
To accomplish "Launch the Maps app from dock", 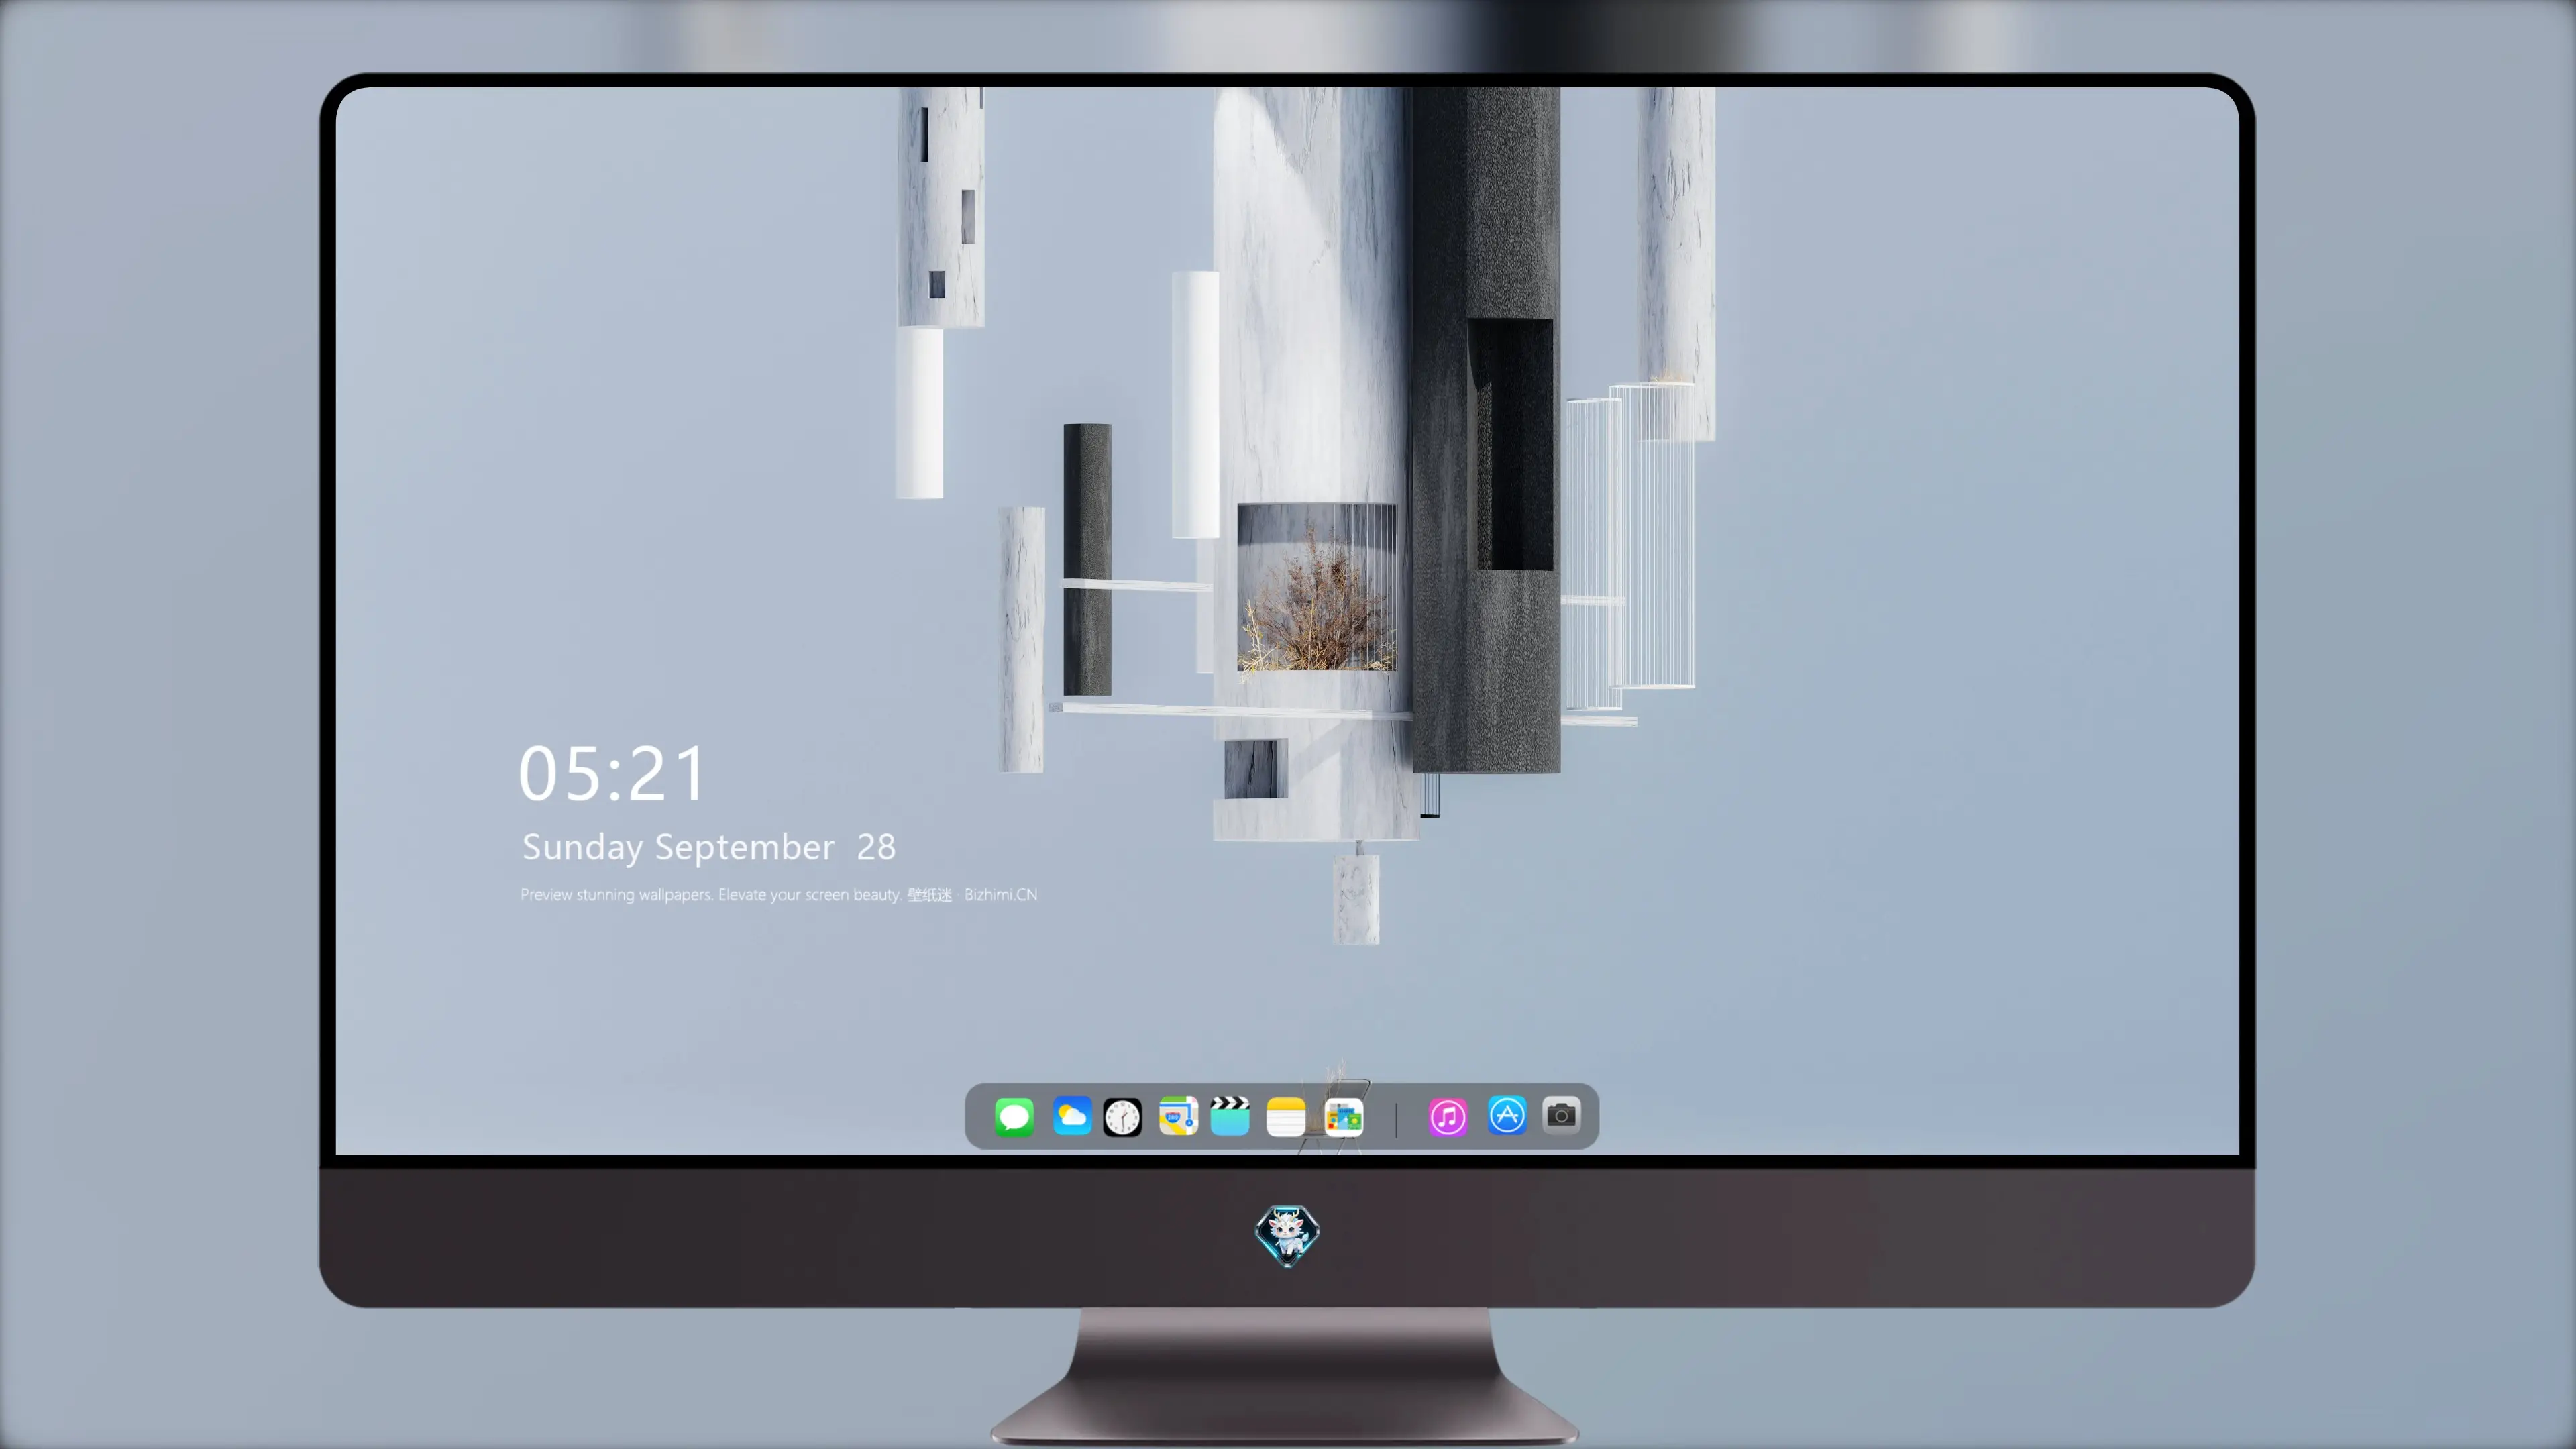I will click(1178, 1116).
